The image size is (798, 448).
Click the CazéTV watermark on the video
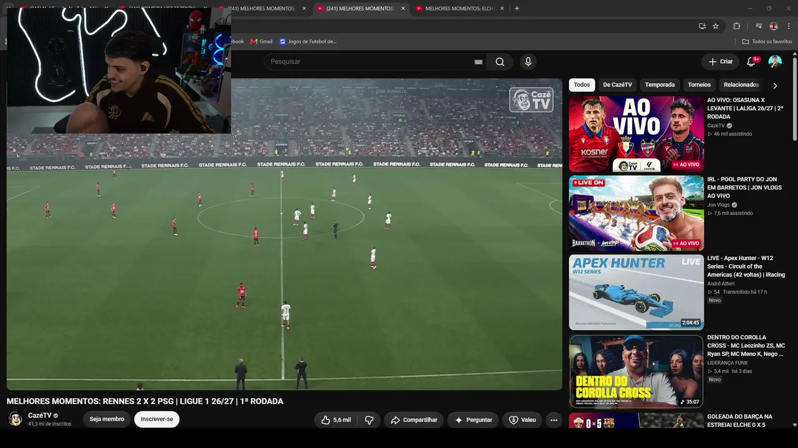pos(531,100)
